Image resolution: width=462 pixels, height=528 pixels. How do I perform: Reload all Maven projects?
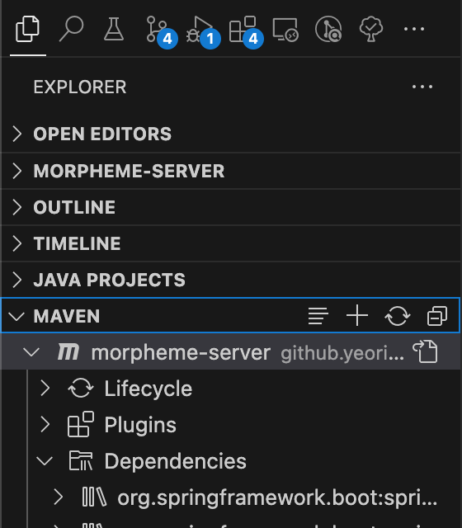pos(398,316)
